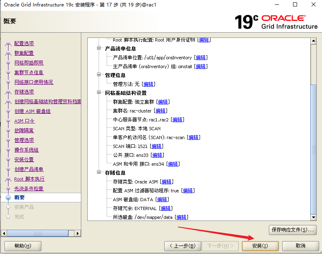Edit the SCAN 端口 1521 setting
322x254 pixels.
[x=157, y=146]
